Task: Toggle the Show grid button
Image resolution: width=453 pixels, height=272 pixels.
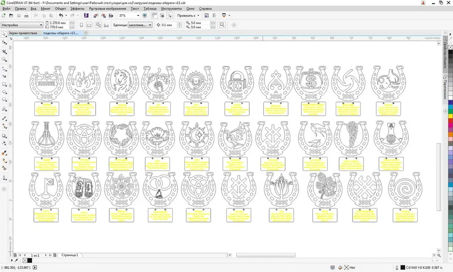Action: (162, 16)
